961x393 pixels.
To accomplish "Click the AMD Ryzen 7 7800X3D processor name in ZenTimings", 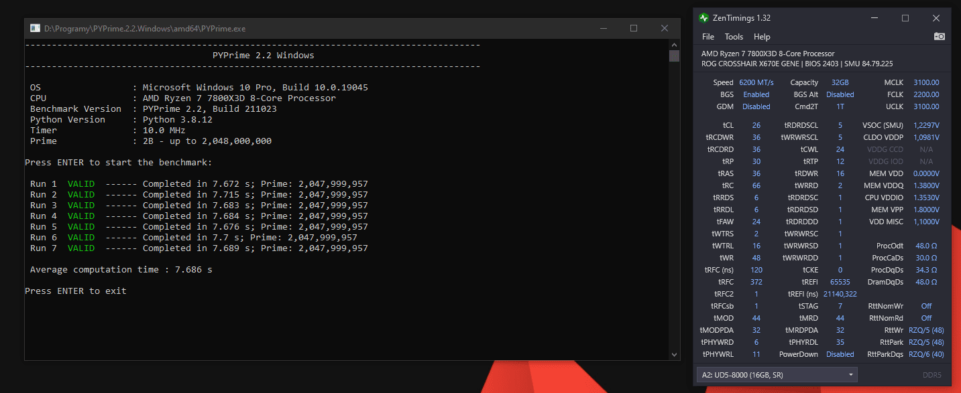I will click(768, 54).
